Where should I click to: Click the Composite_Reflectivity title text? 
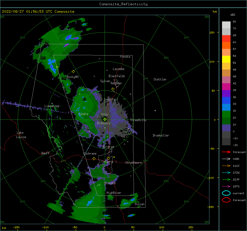123,4
